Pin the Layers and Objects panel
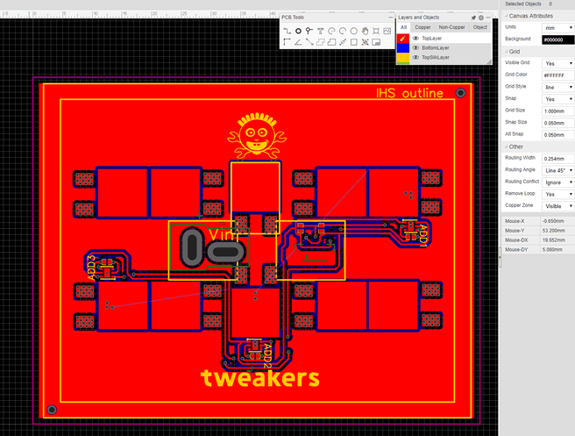Screen dimensions: 575x436 473,18
